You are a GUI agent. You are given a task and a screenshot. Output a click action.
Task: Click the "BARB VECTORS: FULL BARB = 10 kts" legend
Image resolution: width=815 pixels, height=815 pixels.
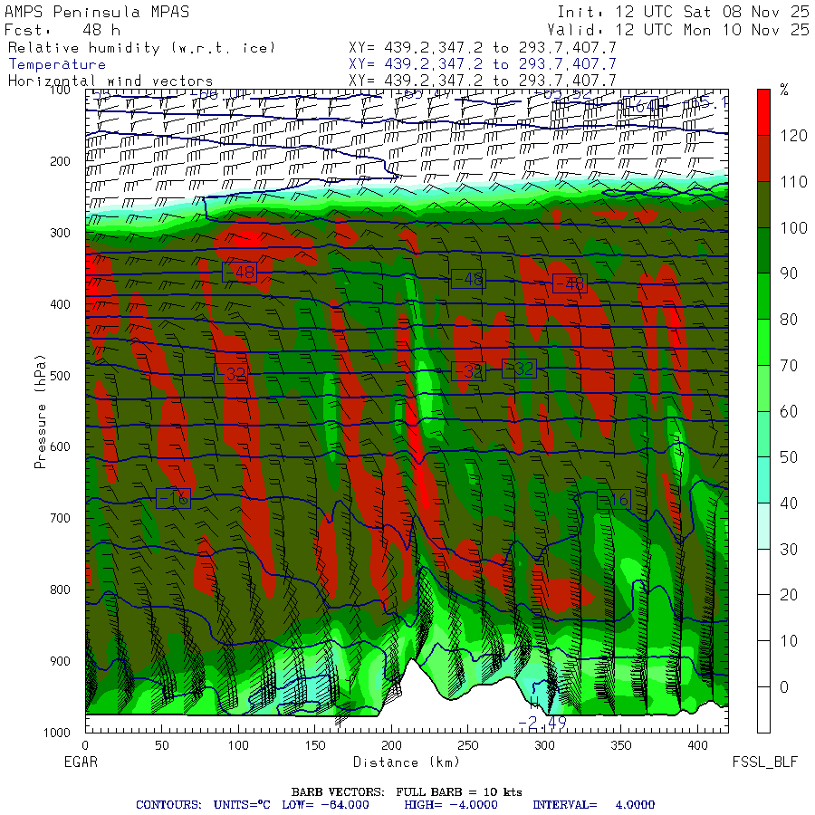[x=407, y=791]
